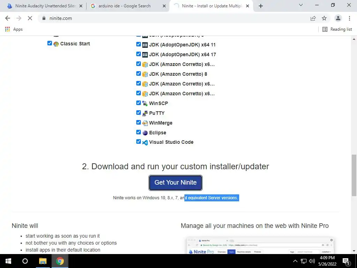
Task: Open Chrome three-dot menu
Action: click(x=349, y=18)
